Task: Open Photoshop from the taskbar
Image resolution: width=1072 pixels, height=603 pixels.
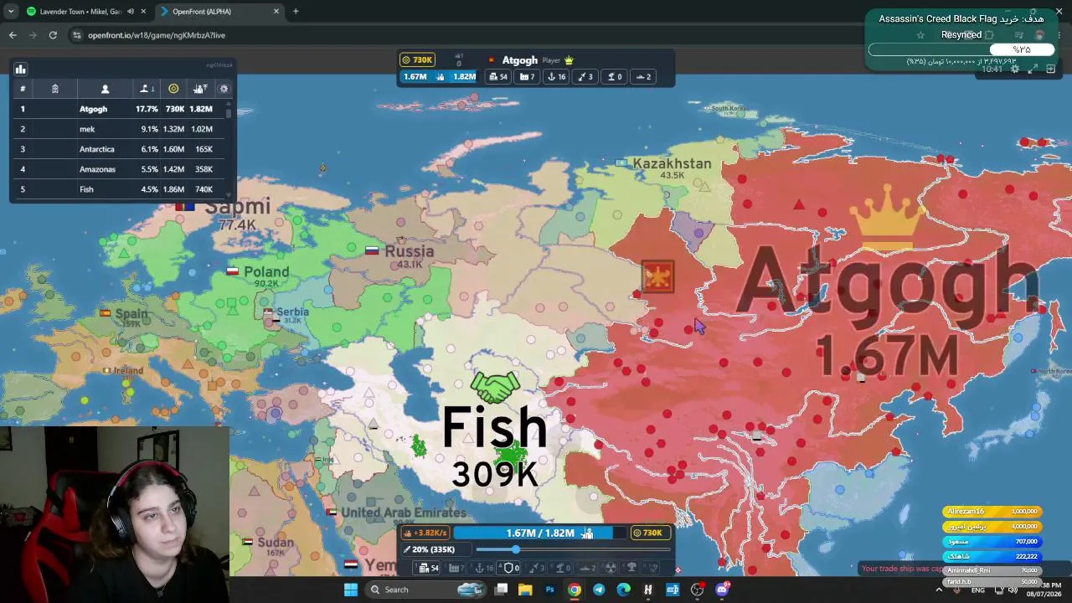Action: pyautogui.click(x=549, y=590)
